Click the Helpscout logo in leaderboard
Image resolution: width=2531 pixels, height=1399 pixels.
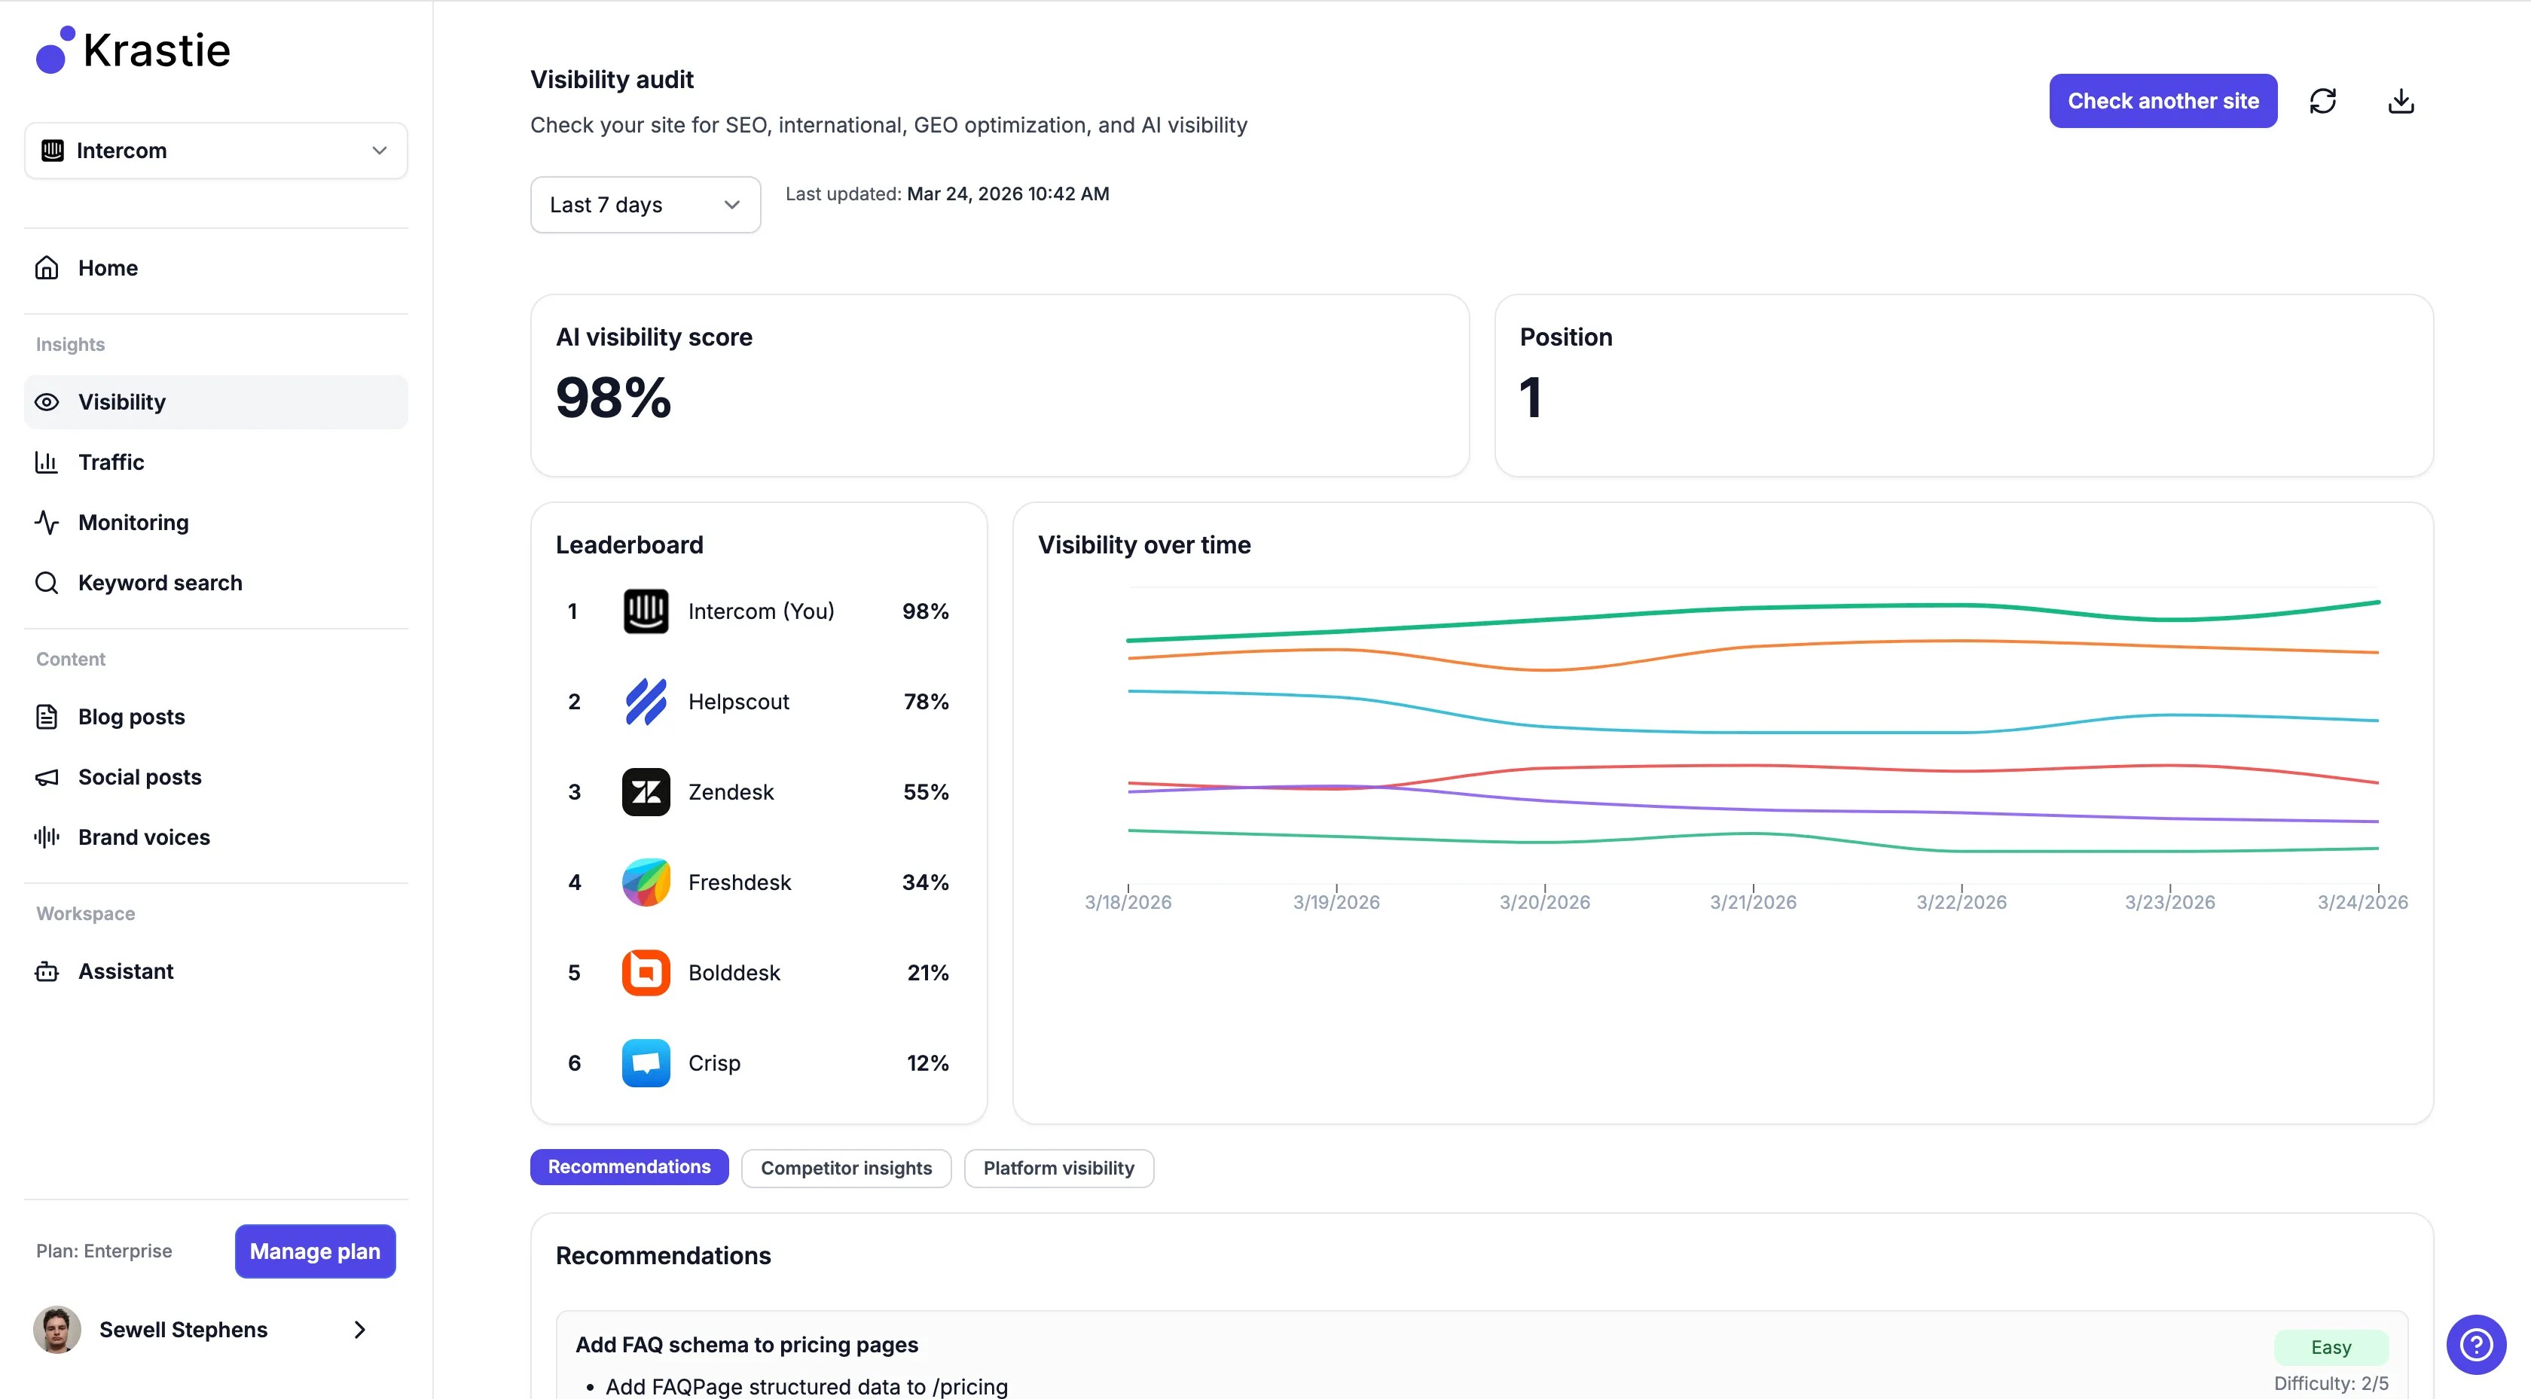[646, 702]
